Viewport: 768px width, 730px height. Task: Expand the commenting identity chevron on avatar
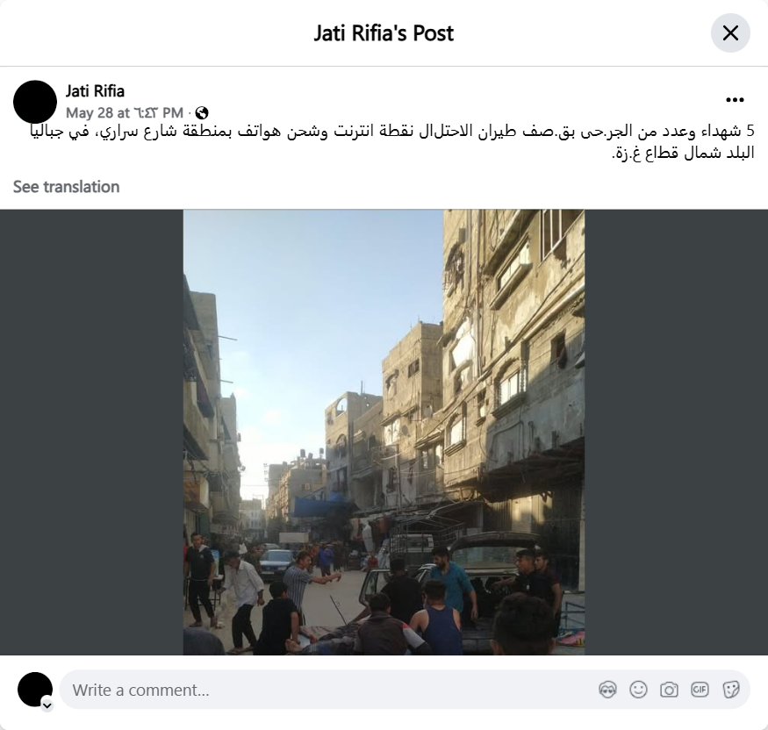[47, 705]
